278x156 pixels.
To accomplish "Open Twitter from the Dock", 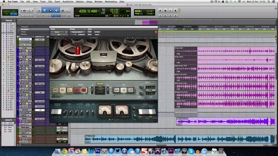I will point(118,151).
